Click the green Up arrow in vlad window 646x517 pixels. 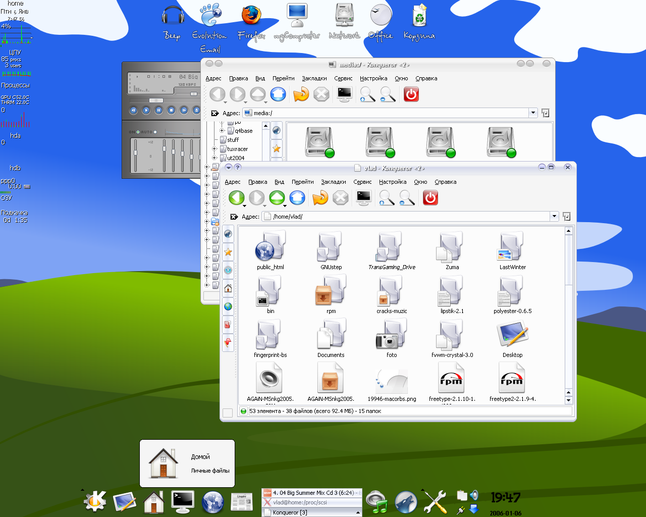[277, 197]
